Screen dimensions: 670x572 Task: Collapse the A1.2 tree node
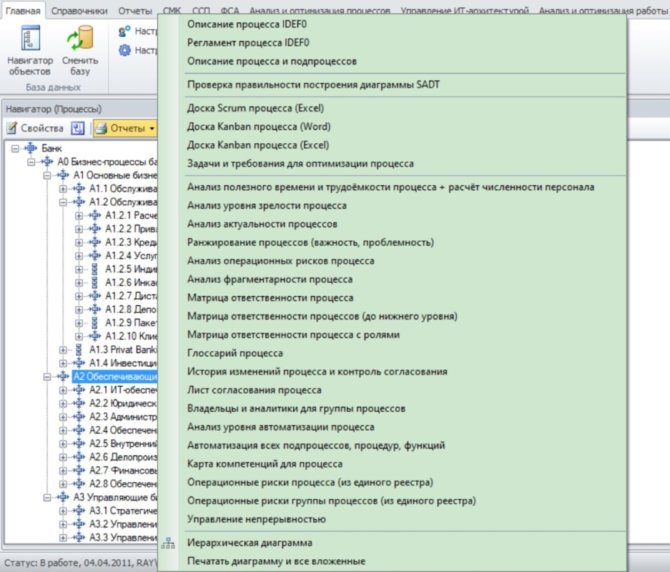point(64,202)
